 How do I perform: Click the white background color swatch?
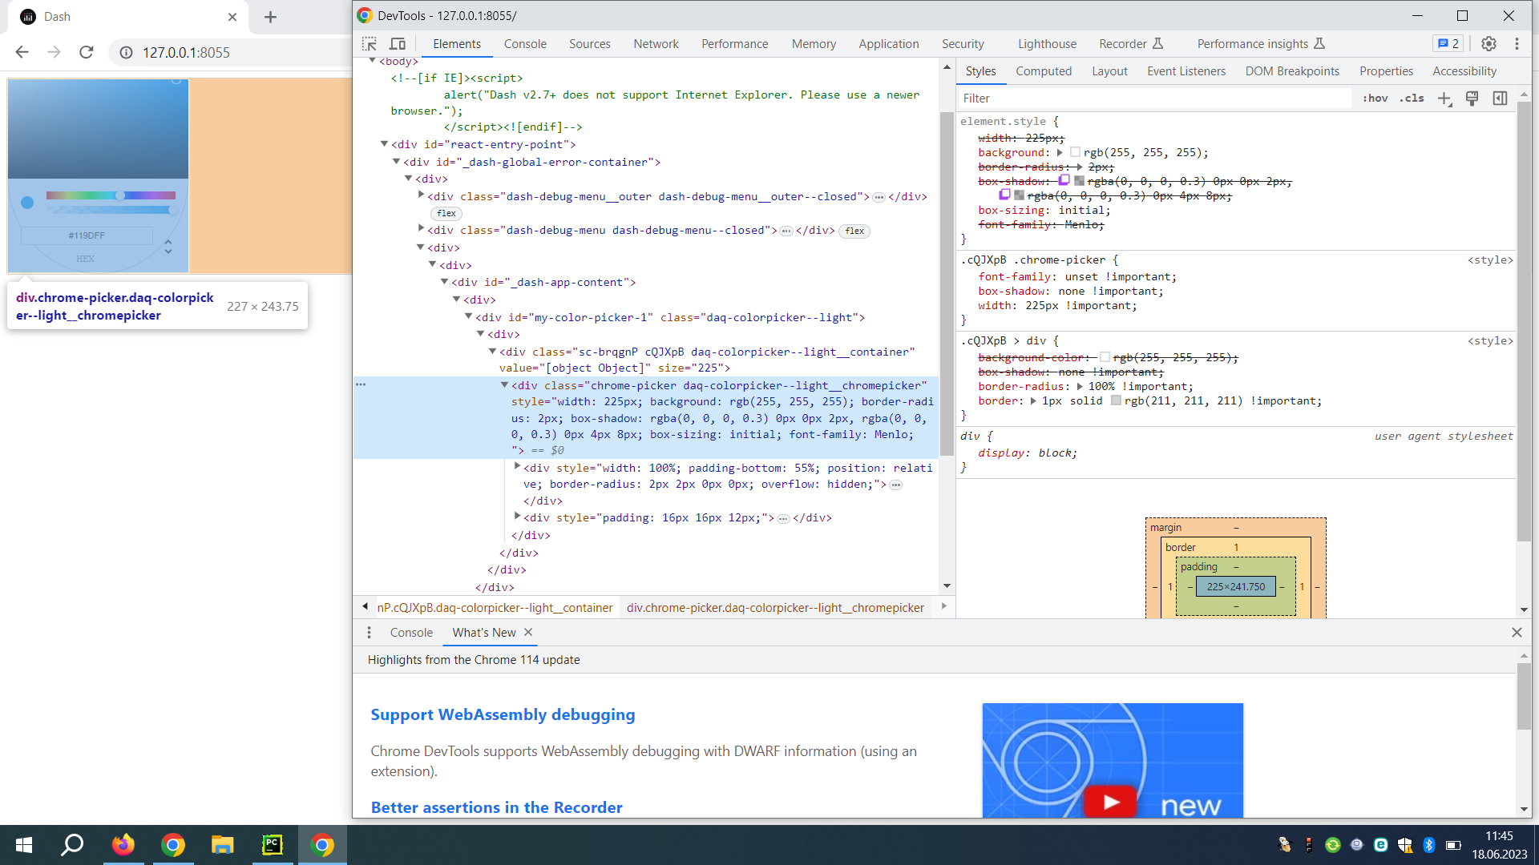pyautogui.click(x=1075, y=152)
